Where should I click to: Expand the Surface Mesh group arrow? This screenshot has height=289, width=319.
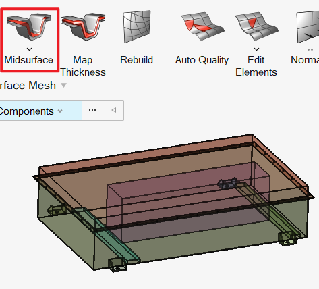64,85
